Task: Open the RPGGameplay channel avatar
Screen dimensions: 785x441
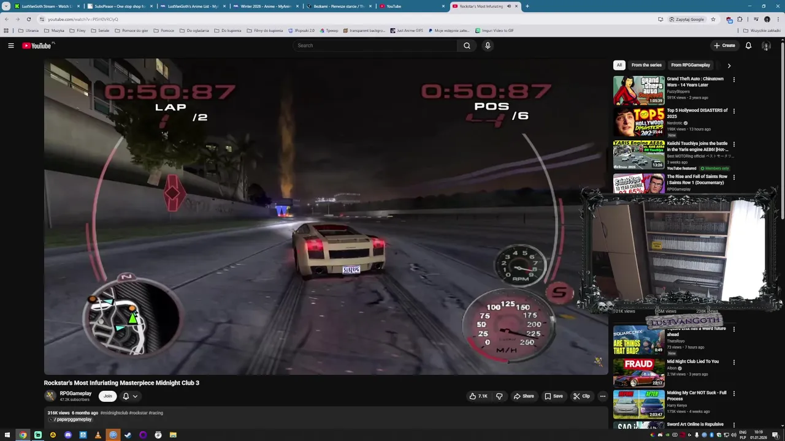Action: click(50, 396)
